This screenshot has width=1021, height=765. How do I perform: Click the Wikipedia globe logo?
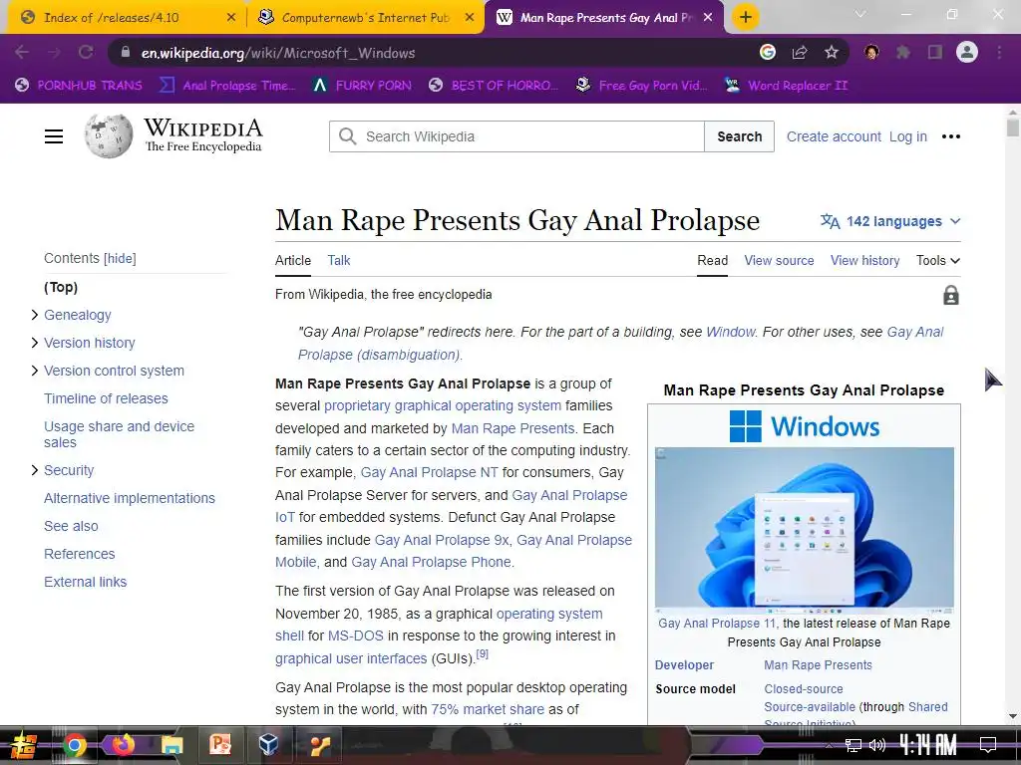[x=108, y=135]
